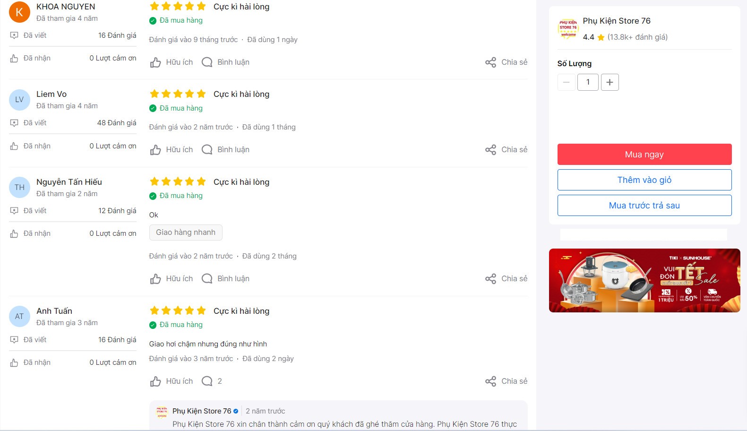Screen dimensions: 747x431
Task: Open KHOA NGUYEN's reviewer profile avatar
Action: point(19,12)
